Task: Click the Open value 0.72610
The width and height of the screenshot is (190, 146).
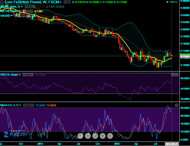Action: point(80,2)
